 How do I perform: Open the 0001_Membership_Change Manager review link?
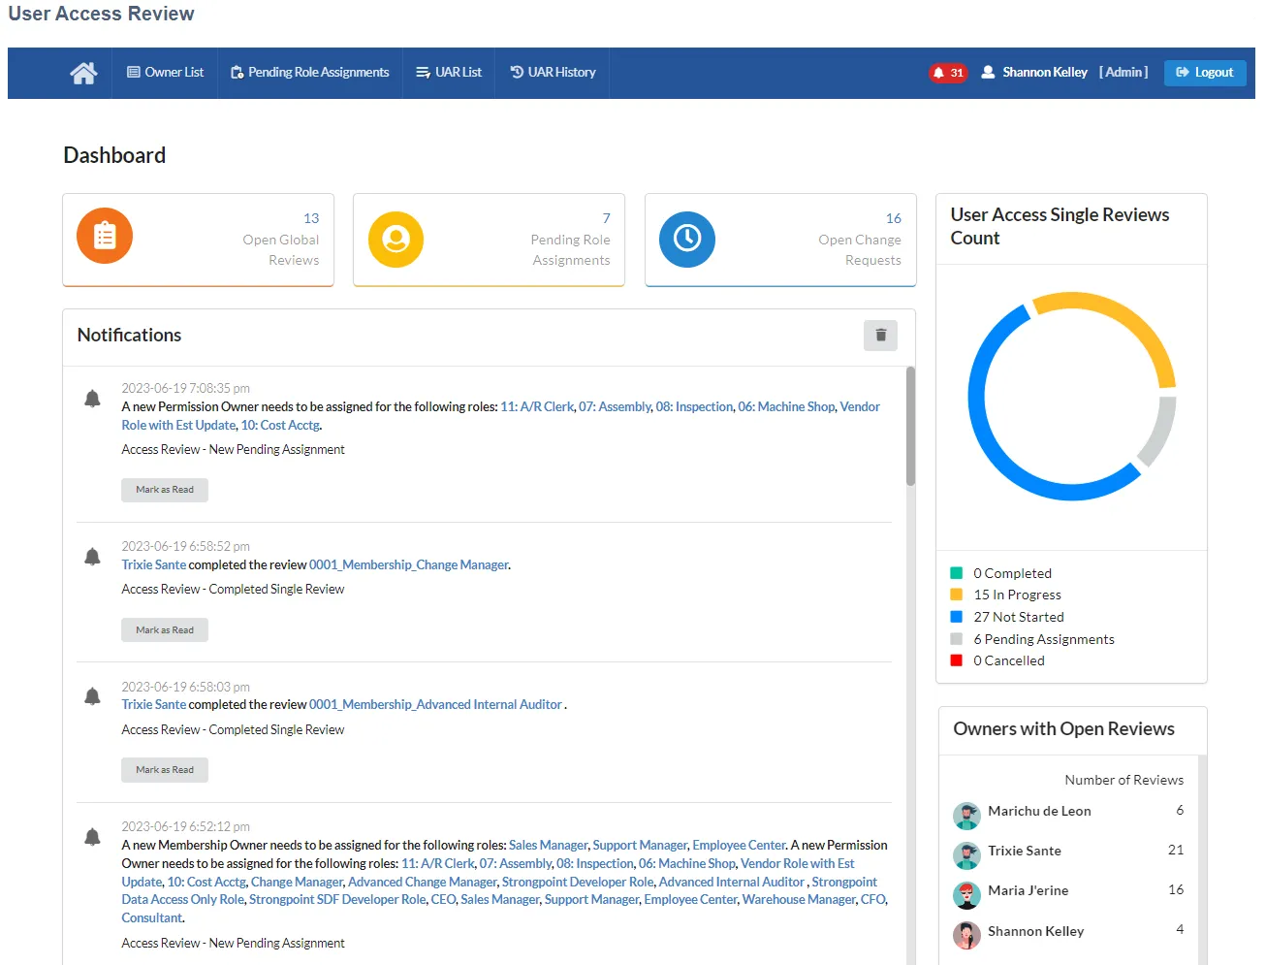tap(408, 564)
